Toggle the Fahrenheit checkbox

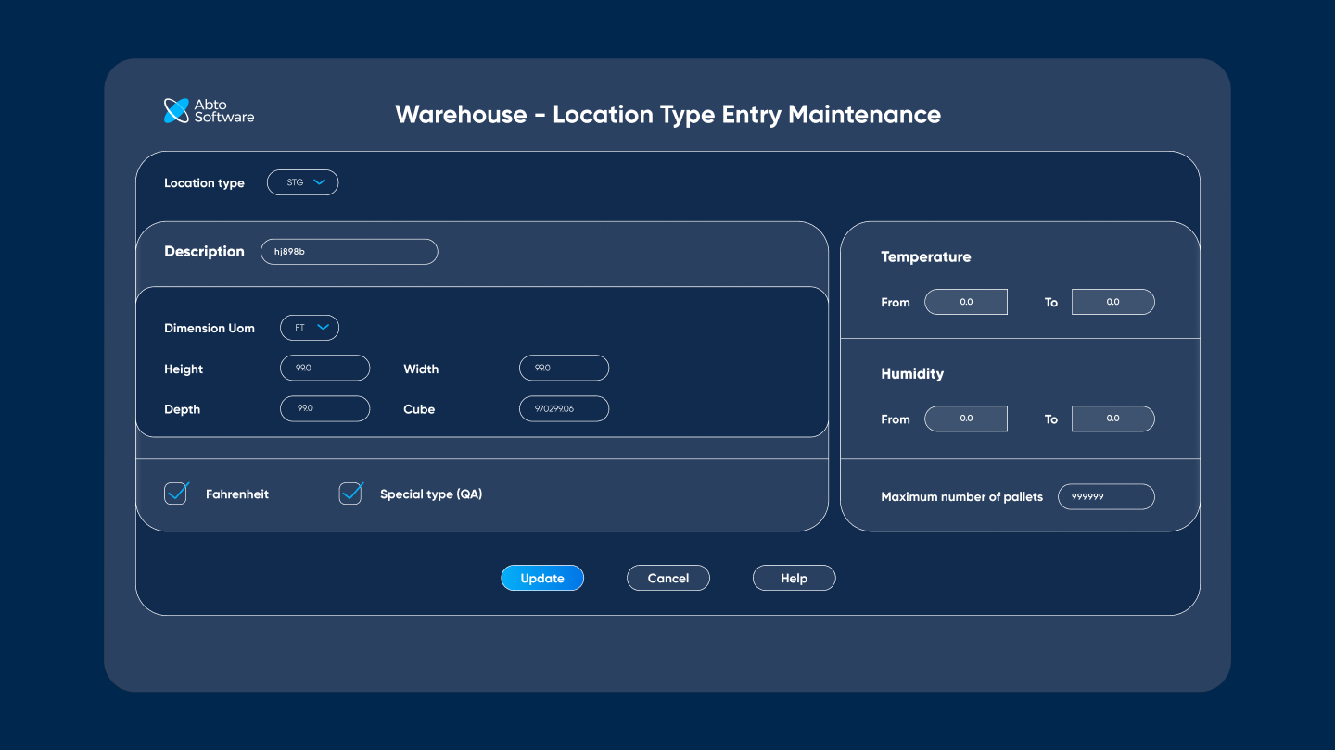[176, 494]
